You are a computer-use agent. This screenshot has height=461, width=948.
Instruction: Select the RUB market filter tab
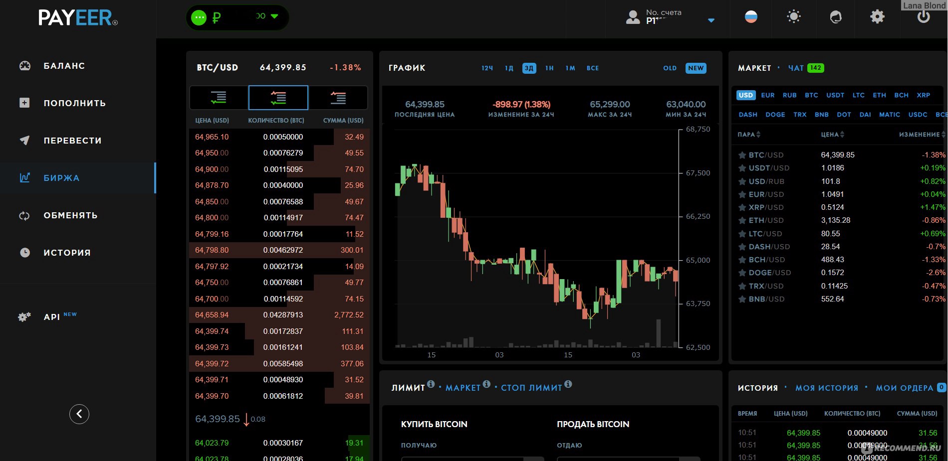click(789, 95)
